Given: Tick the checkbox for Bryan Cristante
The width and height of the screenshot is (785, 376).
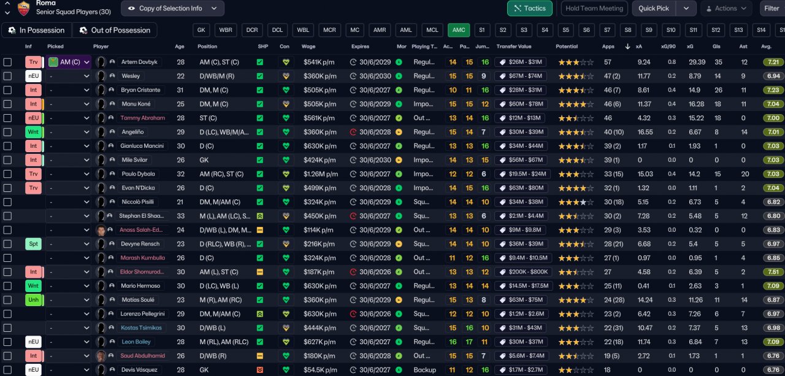Looking at the screenshot, I should pos(7,90).
